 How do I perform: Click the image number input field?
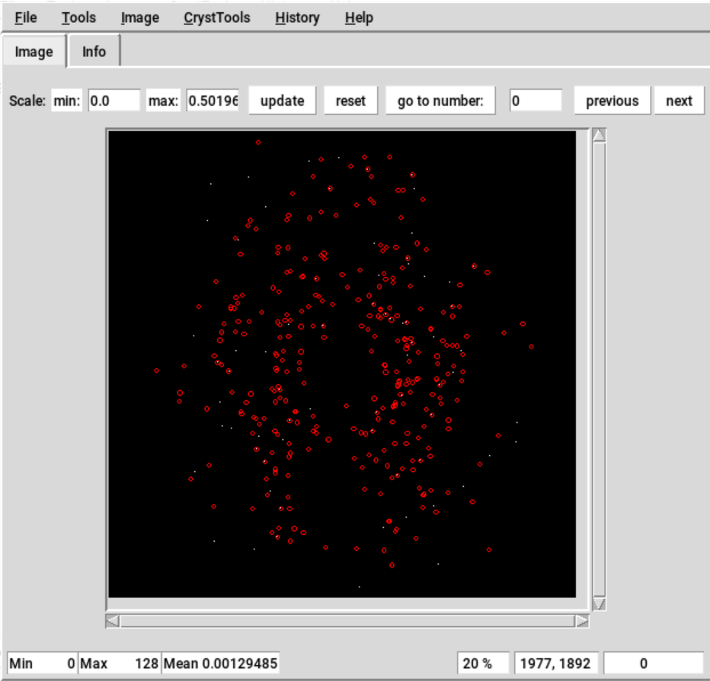coord(536,100)
